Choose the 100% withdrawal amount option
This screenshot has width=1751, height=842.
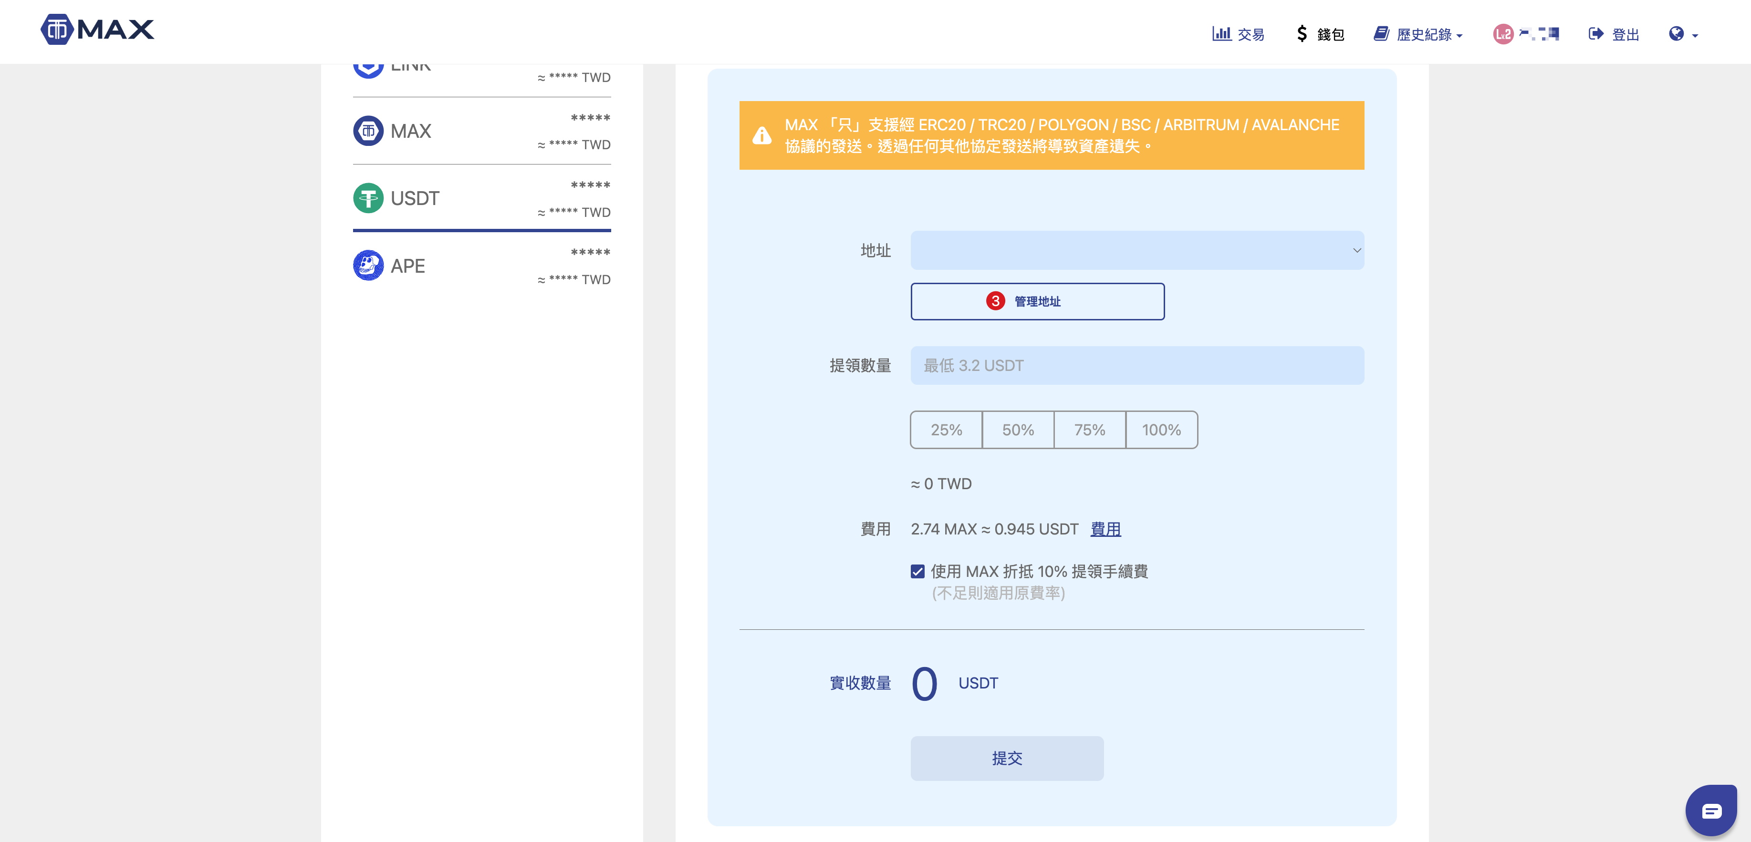[x=1161, y=430]
